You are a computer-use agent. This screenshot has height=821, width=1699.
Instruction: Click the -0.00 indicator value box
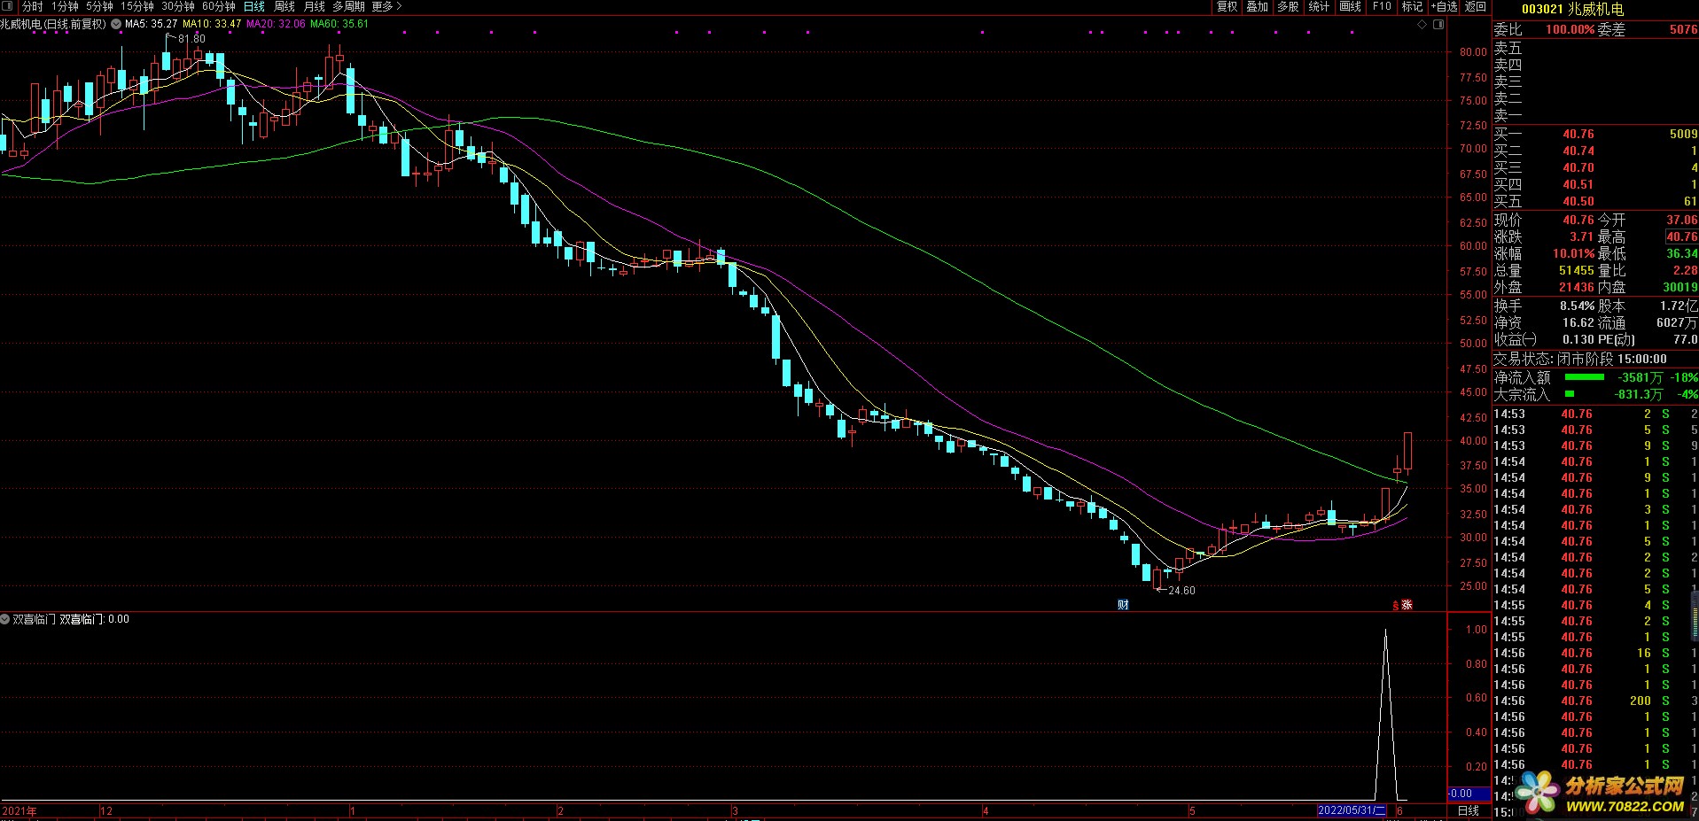pos(1469,794)
